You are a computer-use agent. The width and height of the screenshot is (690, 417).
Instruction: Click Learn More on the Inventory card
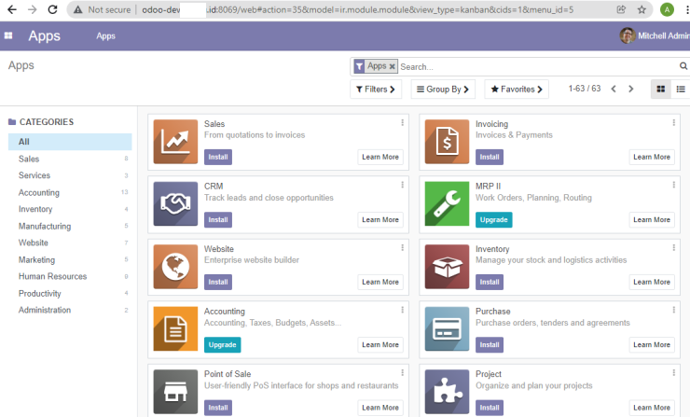tap(652, 283)
